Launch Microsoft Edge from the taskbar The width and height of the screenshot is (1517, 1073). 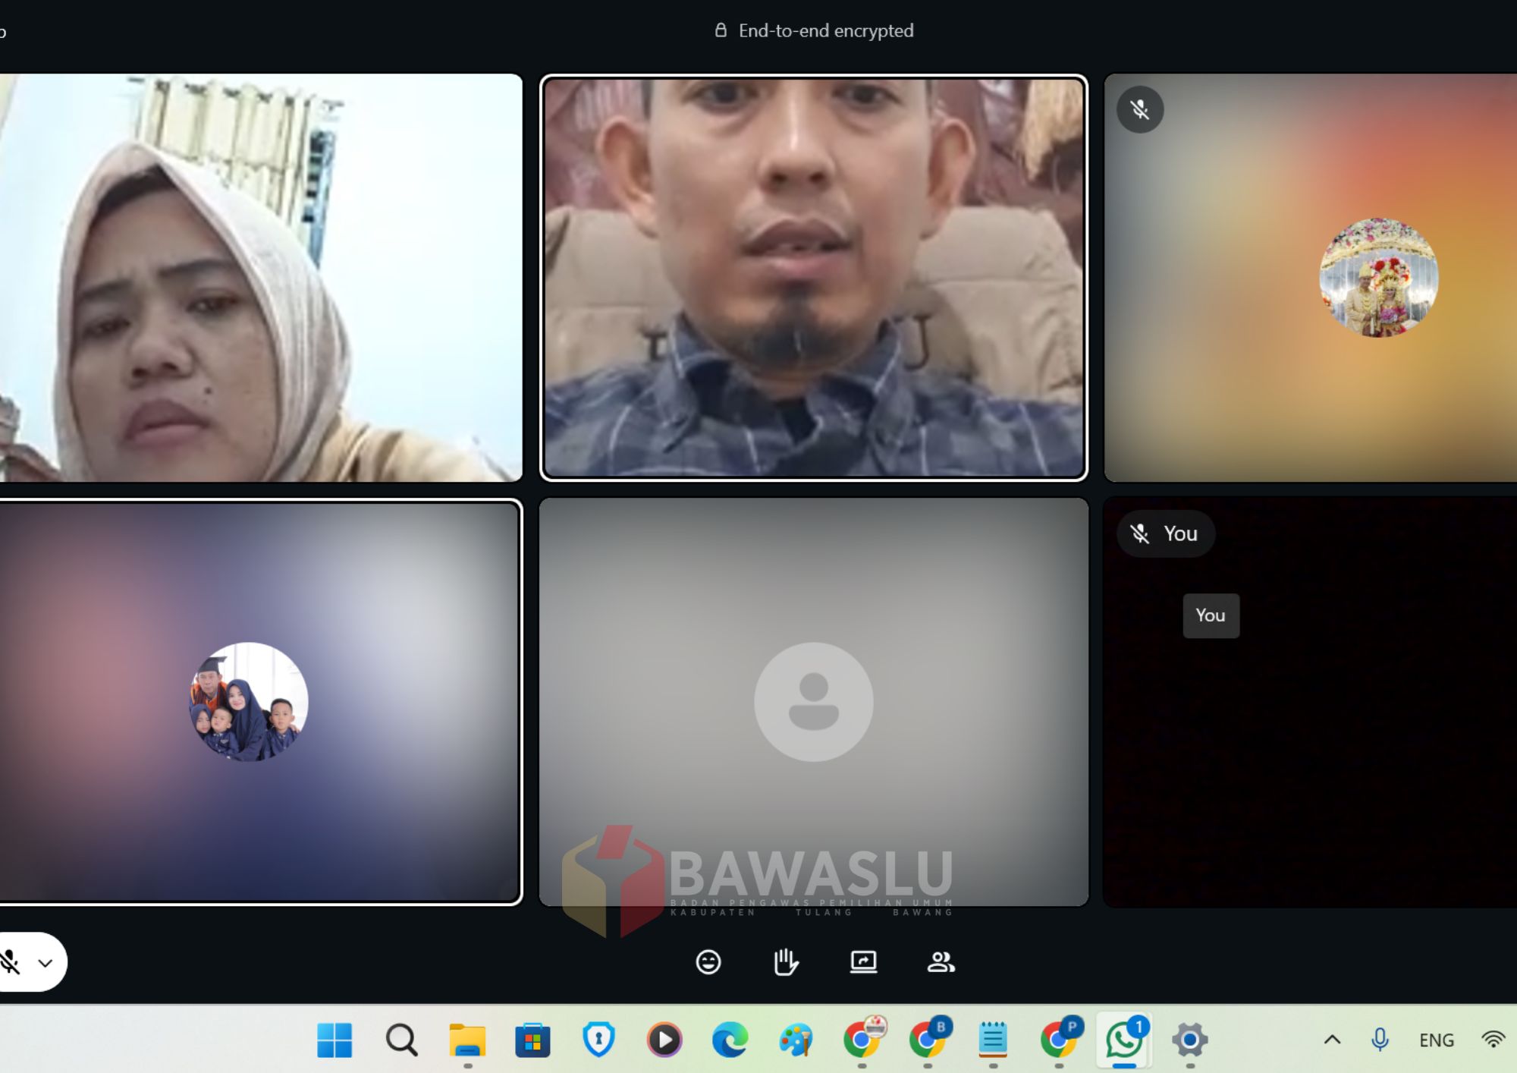point(730,1040)
